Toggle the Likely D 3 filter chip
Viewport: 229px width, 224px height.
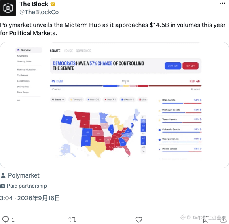click(x=127, y=99)
